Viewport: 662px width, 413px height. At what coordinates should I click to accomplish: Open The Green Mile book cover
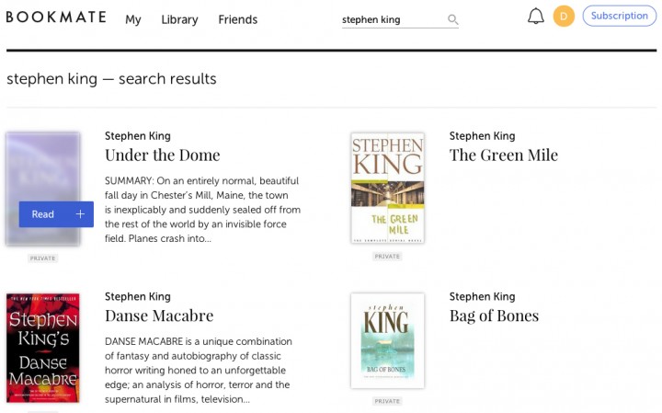387,188
